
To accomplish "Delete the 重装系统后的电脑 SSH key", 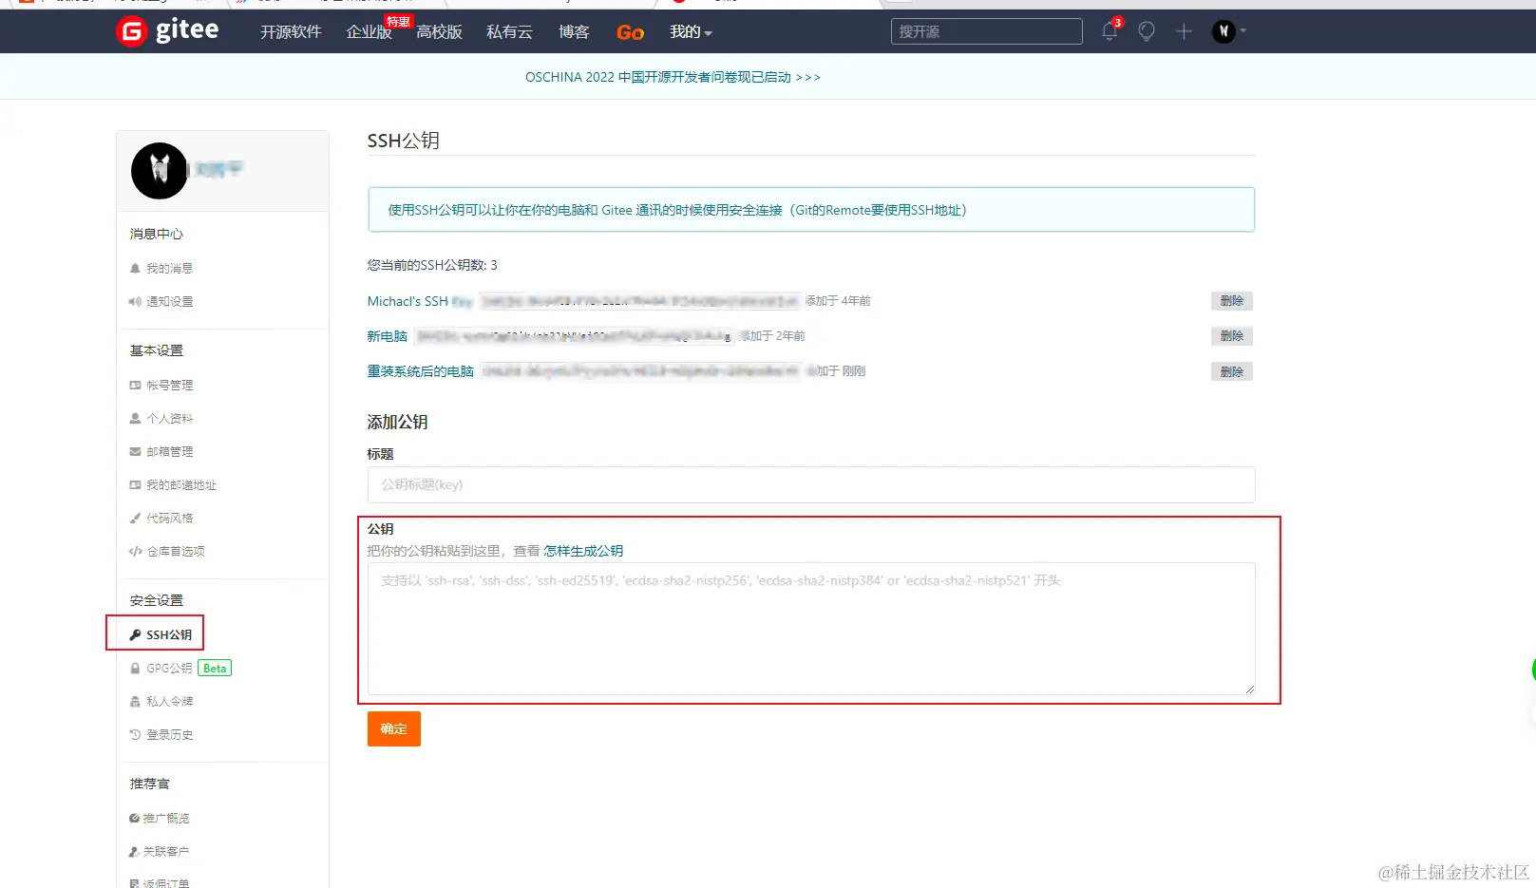I will click(1232, 371).
